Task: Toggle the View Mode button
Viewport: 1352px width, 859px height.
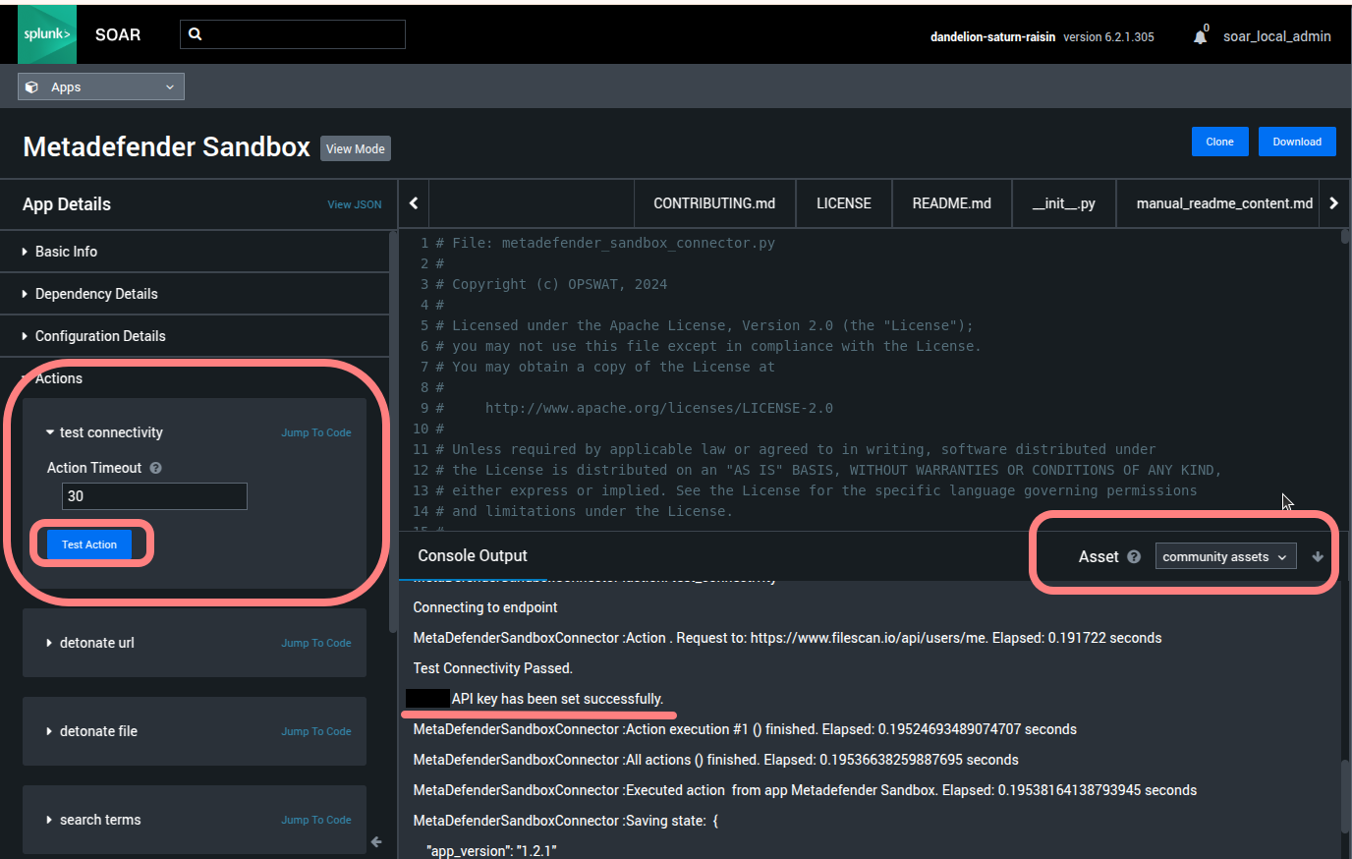Action: point(356,148)
